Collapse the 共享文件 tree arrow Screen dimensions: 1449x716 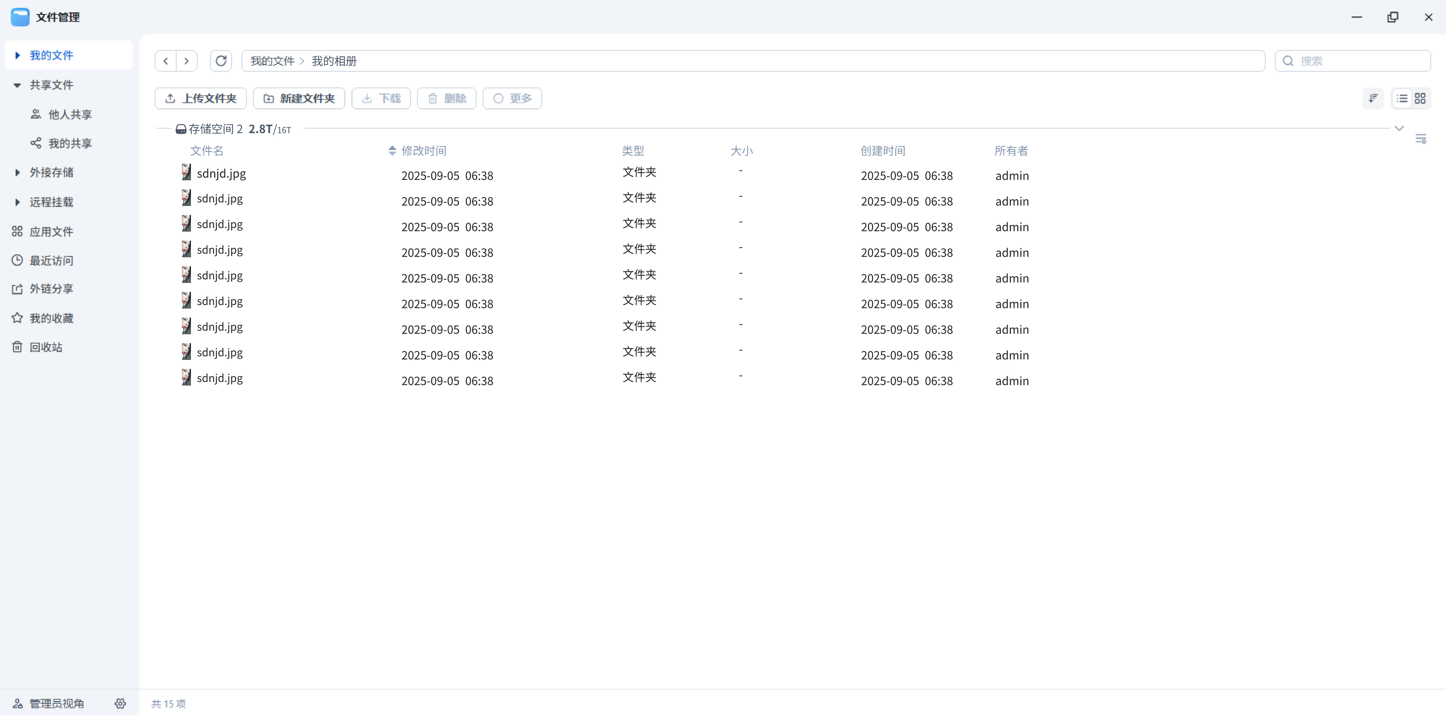coord(17,85)
